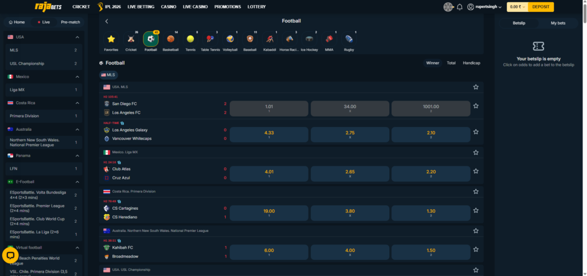Collapse the Costa Rica sidebar section
The image size is (587, 276).
(x=77, y=103)
